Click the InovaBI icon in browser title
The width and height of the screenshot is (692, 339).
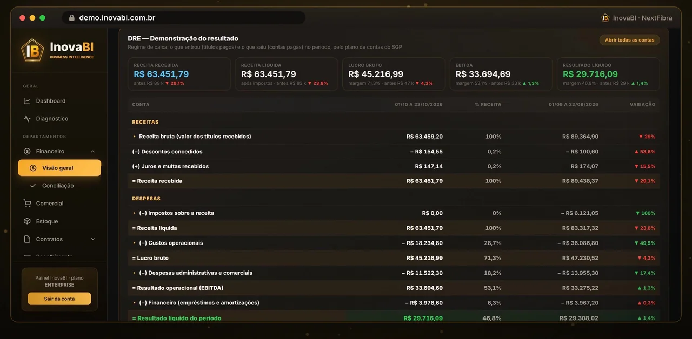605,18
